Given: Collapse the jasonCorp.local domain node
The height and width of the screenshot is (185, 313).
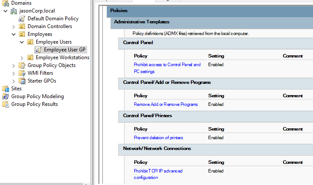Looking at the screenshot, I should click(5, 10).
